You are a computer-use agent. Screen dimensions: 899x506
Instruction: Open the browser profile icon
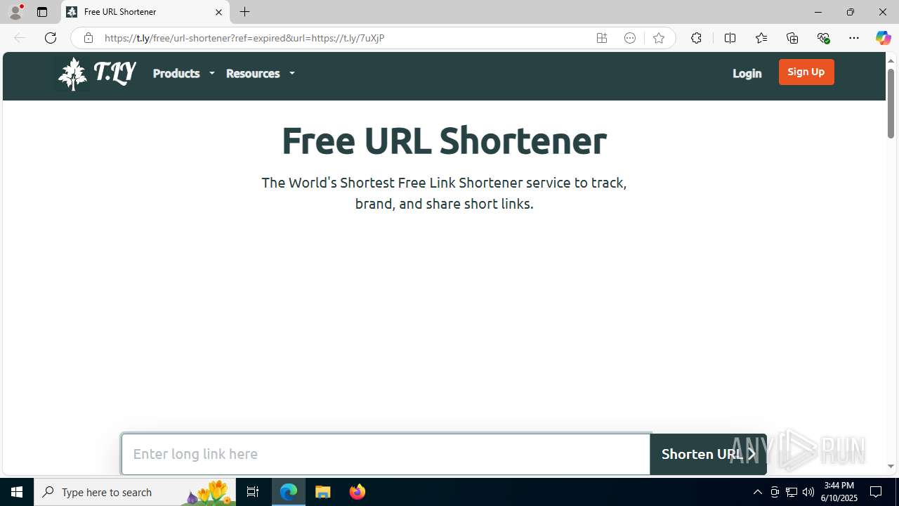[x=15, y=12]
